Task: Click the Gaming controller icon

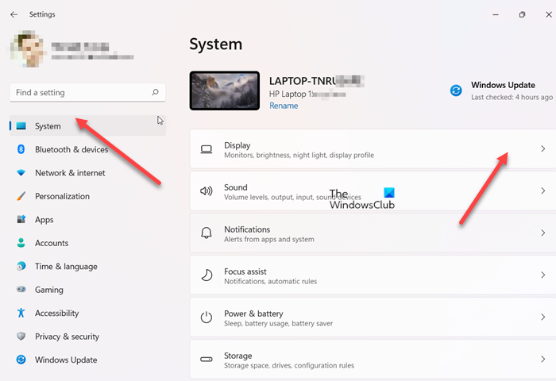Action: point(21,290)
